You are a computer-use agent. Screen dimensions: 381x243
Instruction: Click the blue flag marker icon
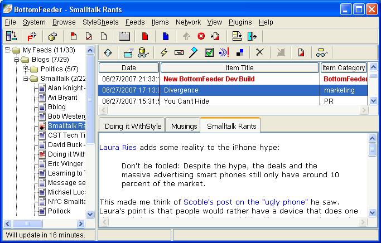194,52
